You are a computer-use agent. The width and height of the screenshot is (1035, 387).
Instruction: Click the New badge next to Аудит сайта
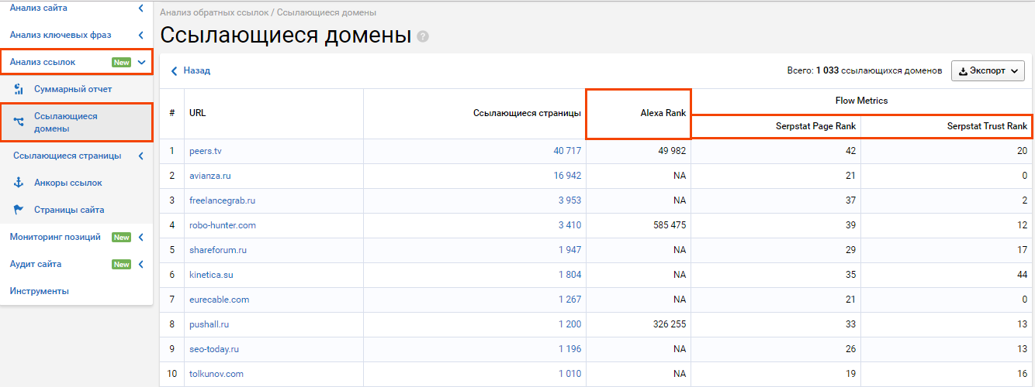point(121,264)
